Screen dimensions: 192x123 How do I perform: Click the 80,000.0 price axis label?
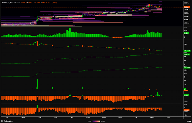point(187,3)
